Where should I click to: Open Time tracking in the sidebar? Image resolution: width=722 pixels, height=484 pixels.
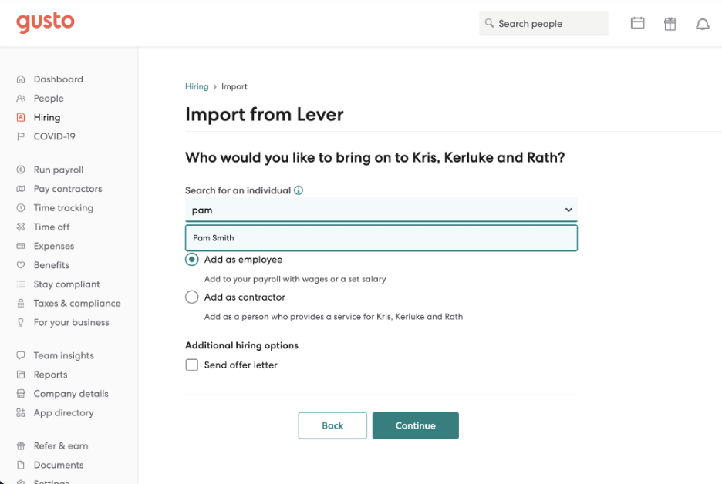point(63,208)
